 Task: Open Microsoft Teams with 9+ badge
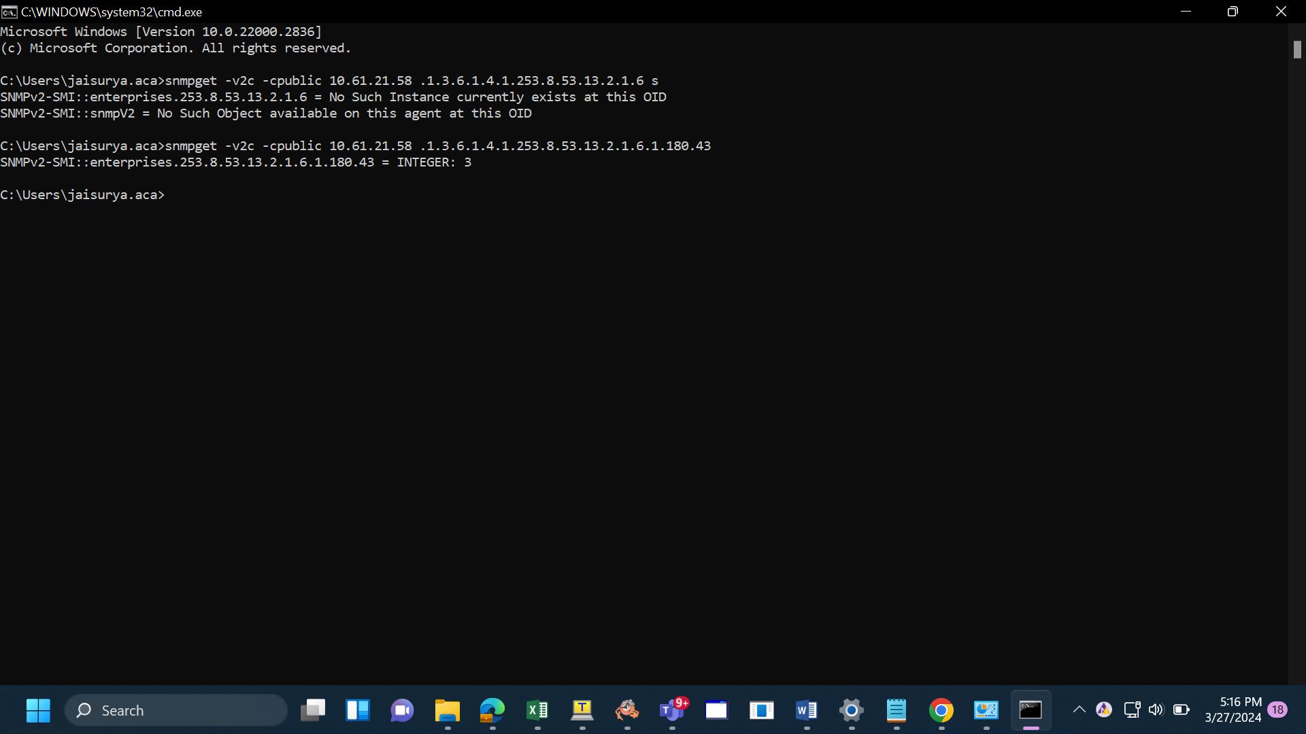click(x=673, y=710)
